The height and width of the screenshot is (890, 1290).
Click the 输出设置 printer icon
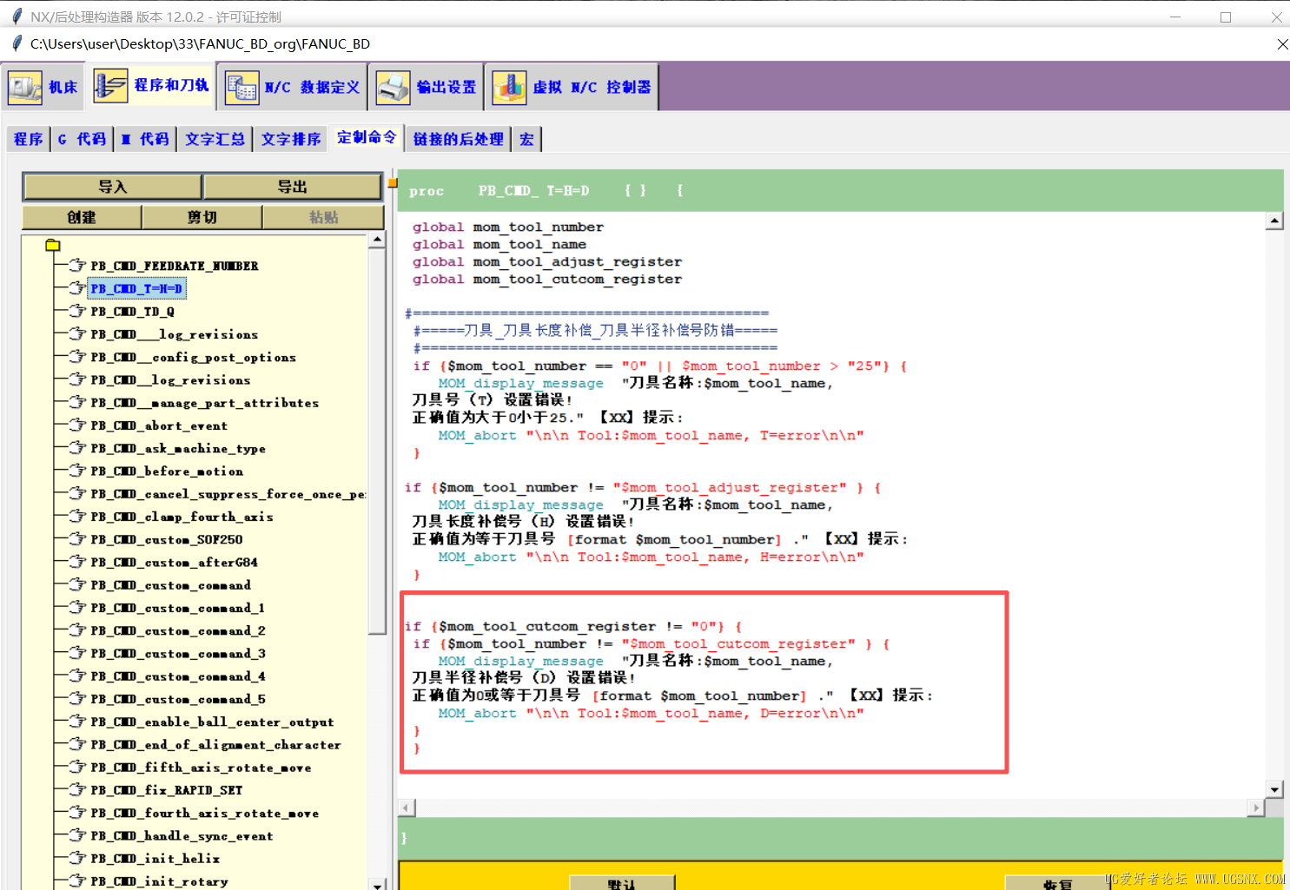393,87
